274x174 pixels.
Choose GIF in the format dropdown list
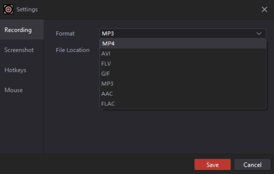click(x=105, y=74)
